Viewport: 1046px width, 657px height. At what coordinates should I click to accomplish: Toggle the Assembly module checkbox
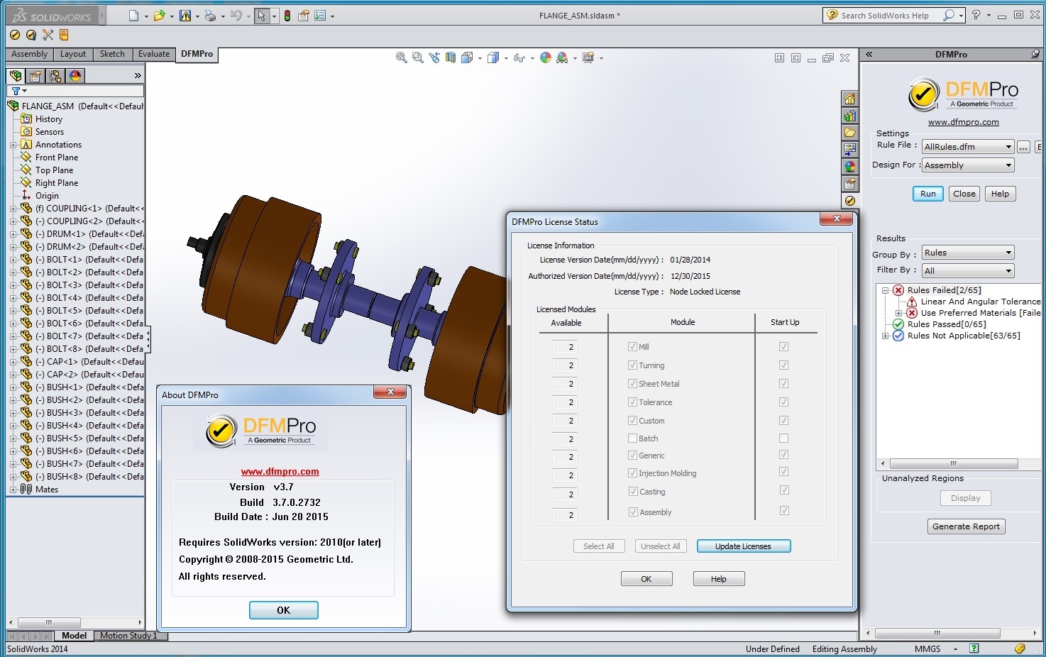pos(632,512)
